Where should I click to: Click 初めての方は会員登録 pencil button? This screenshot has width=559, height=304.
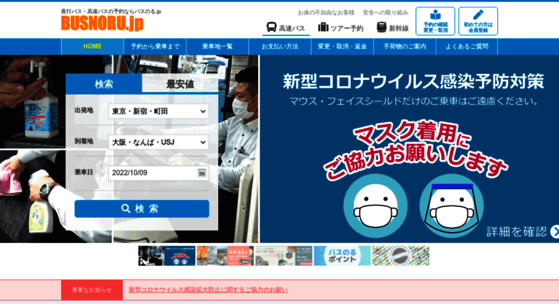478,21
